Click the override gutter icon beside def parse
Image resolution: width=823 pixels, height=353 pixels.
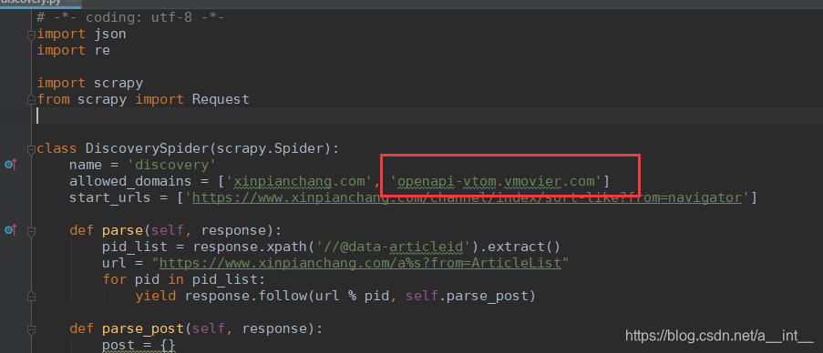tap(11, 230)
